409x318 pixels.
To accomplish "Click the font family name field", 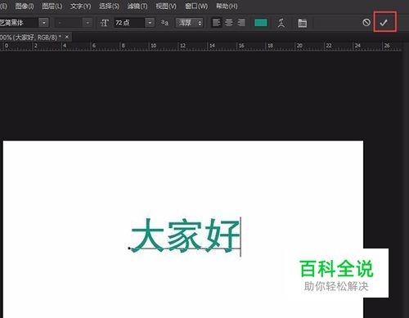I will click(x=19, y=23).
